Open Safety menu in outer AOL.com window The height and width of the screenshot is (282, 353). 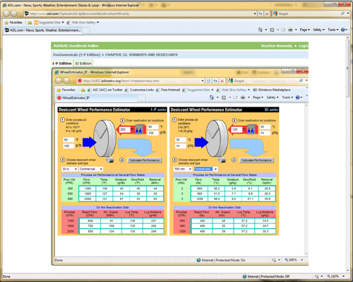(x=318, y=30)
